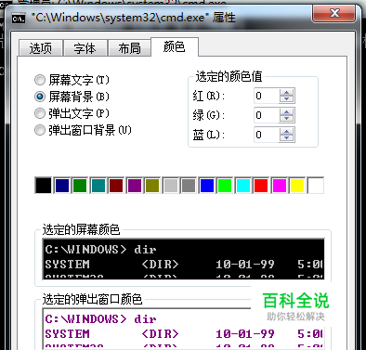
Task: Click the cmd.exe icon in title bar
Action: coord(19,19)
